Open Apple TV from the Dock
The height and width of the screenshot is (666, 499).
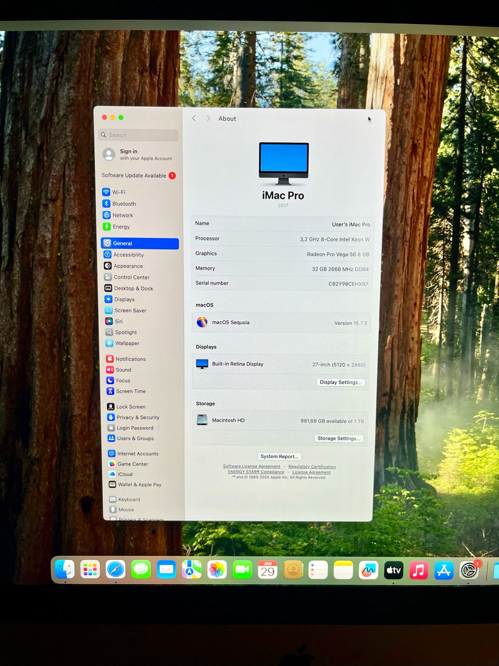pos(393,570)
